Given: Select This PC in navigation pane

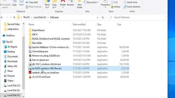Looking at the screenshot, I should 8,42.
